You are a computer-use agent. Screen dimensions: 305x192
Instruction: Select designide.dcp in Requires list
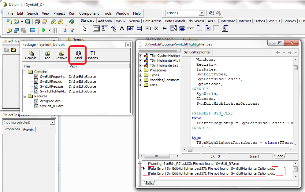click(50, 101)
